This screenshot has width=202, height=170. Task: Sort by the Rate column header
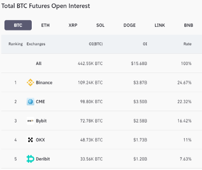187,44
